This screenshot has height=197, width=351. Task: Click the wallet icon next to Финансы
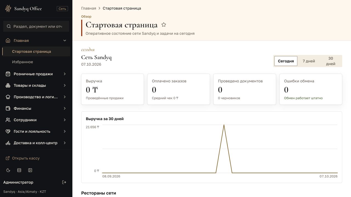pyautogui.click(x=8, y=108)
